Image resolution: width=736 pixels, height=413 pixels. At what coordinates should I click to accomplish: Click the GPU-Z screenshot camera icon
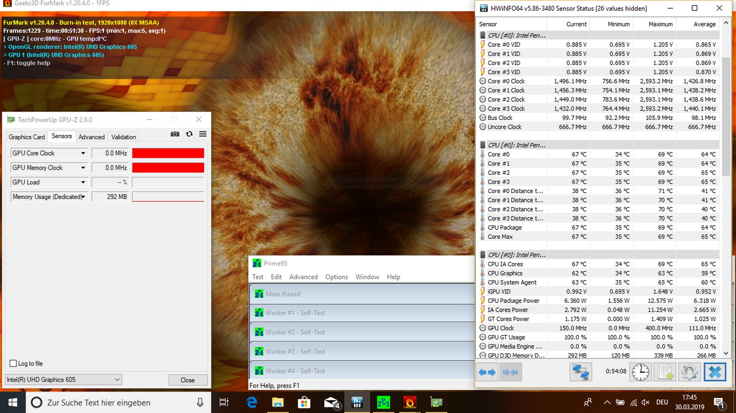[175, 134]
